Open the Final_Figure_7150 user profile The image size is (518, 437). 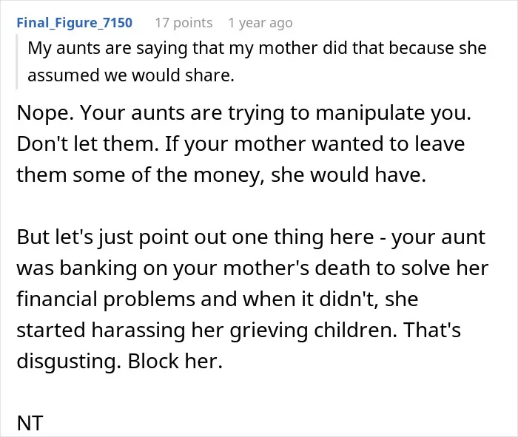(x=74, y=23)
